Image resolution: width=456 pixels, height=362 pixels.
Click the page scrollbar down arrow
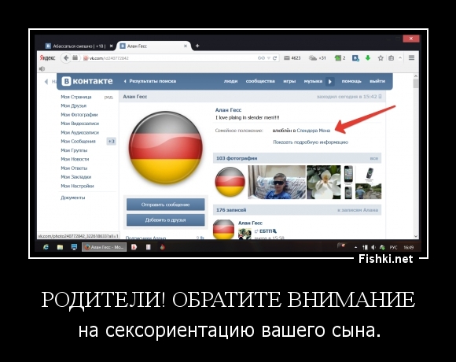click(x=416, y=236)
